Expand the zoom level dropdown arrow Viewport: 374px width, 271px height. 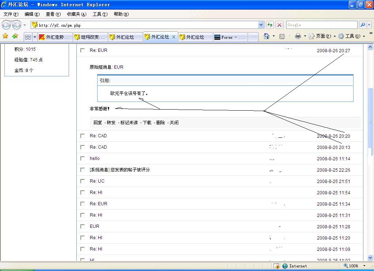tap(364, 266)
